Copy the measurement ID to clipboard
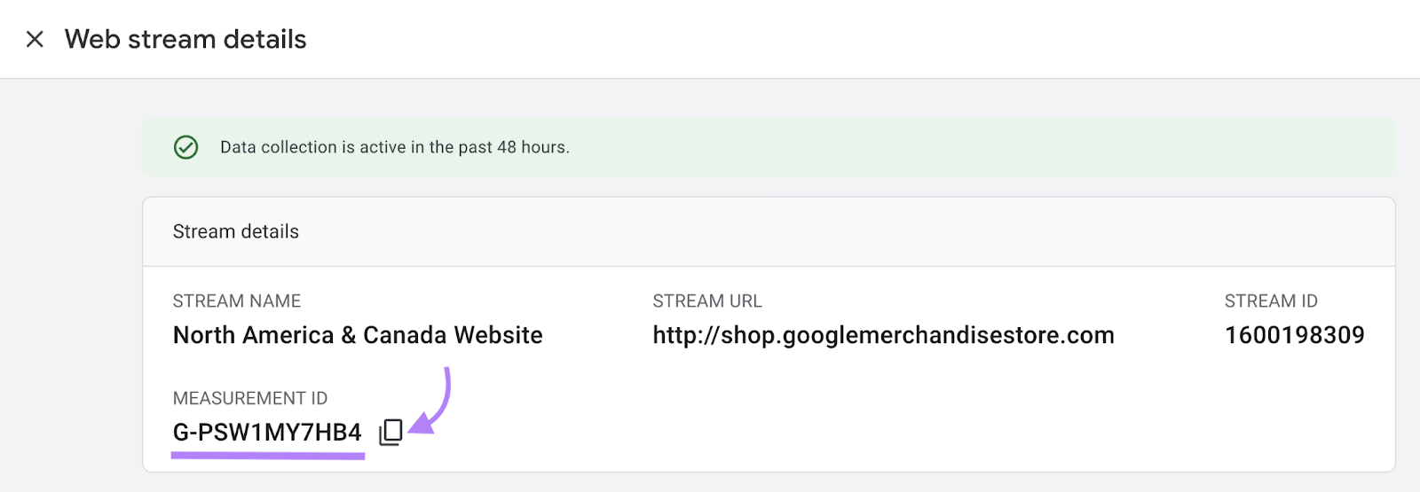Image resolution: width=1420 pixels, height=492 pixels. click(x=390, y=432)
